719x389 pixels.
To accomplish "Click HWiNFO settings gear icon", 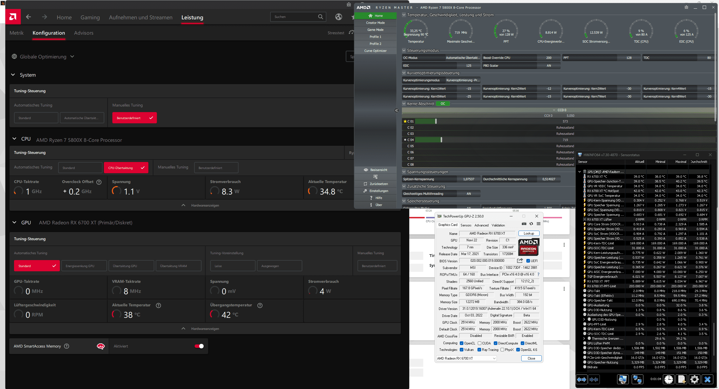I will point(694,379).
